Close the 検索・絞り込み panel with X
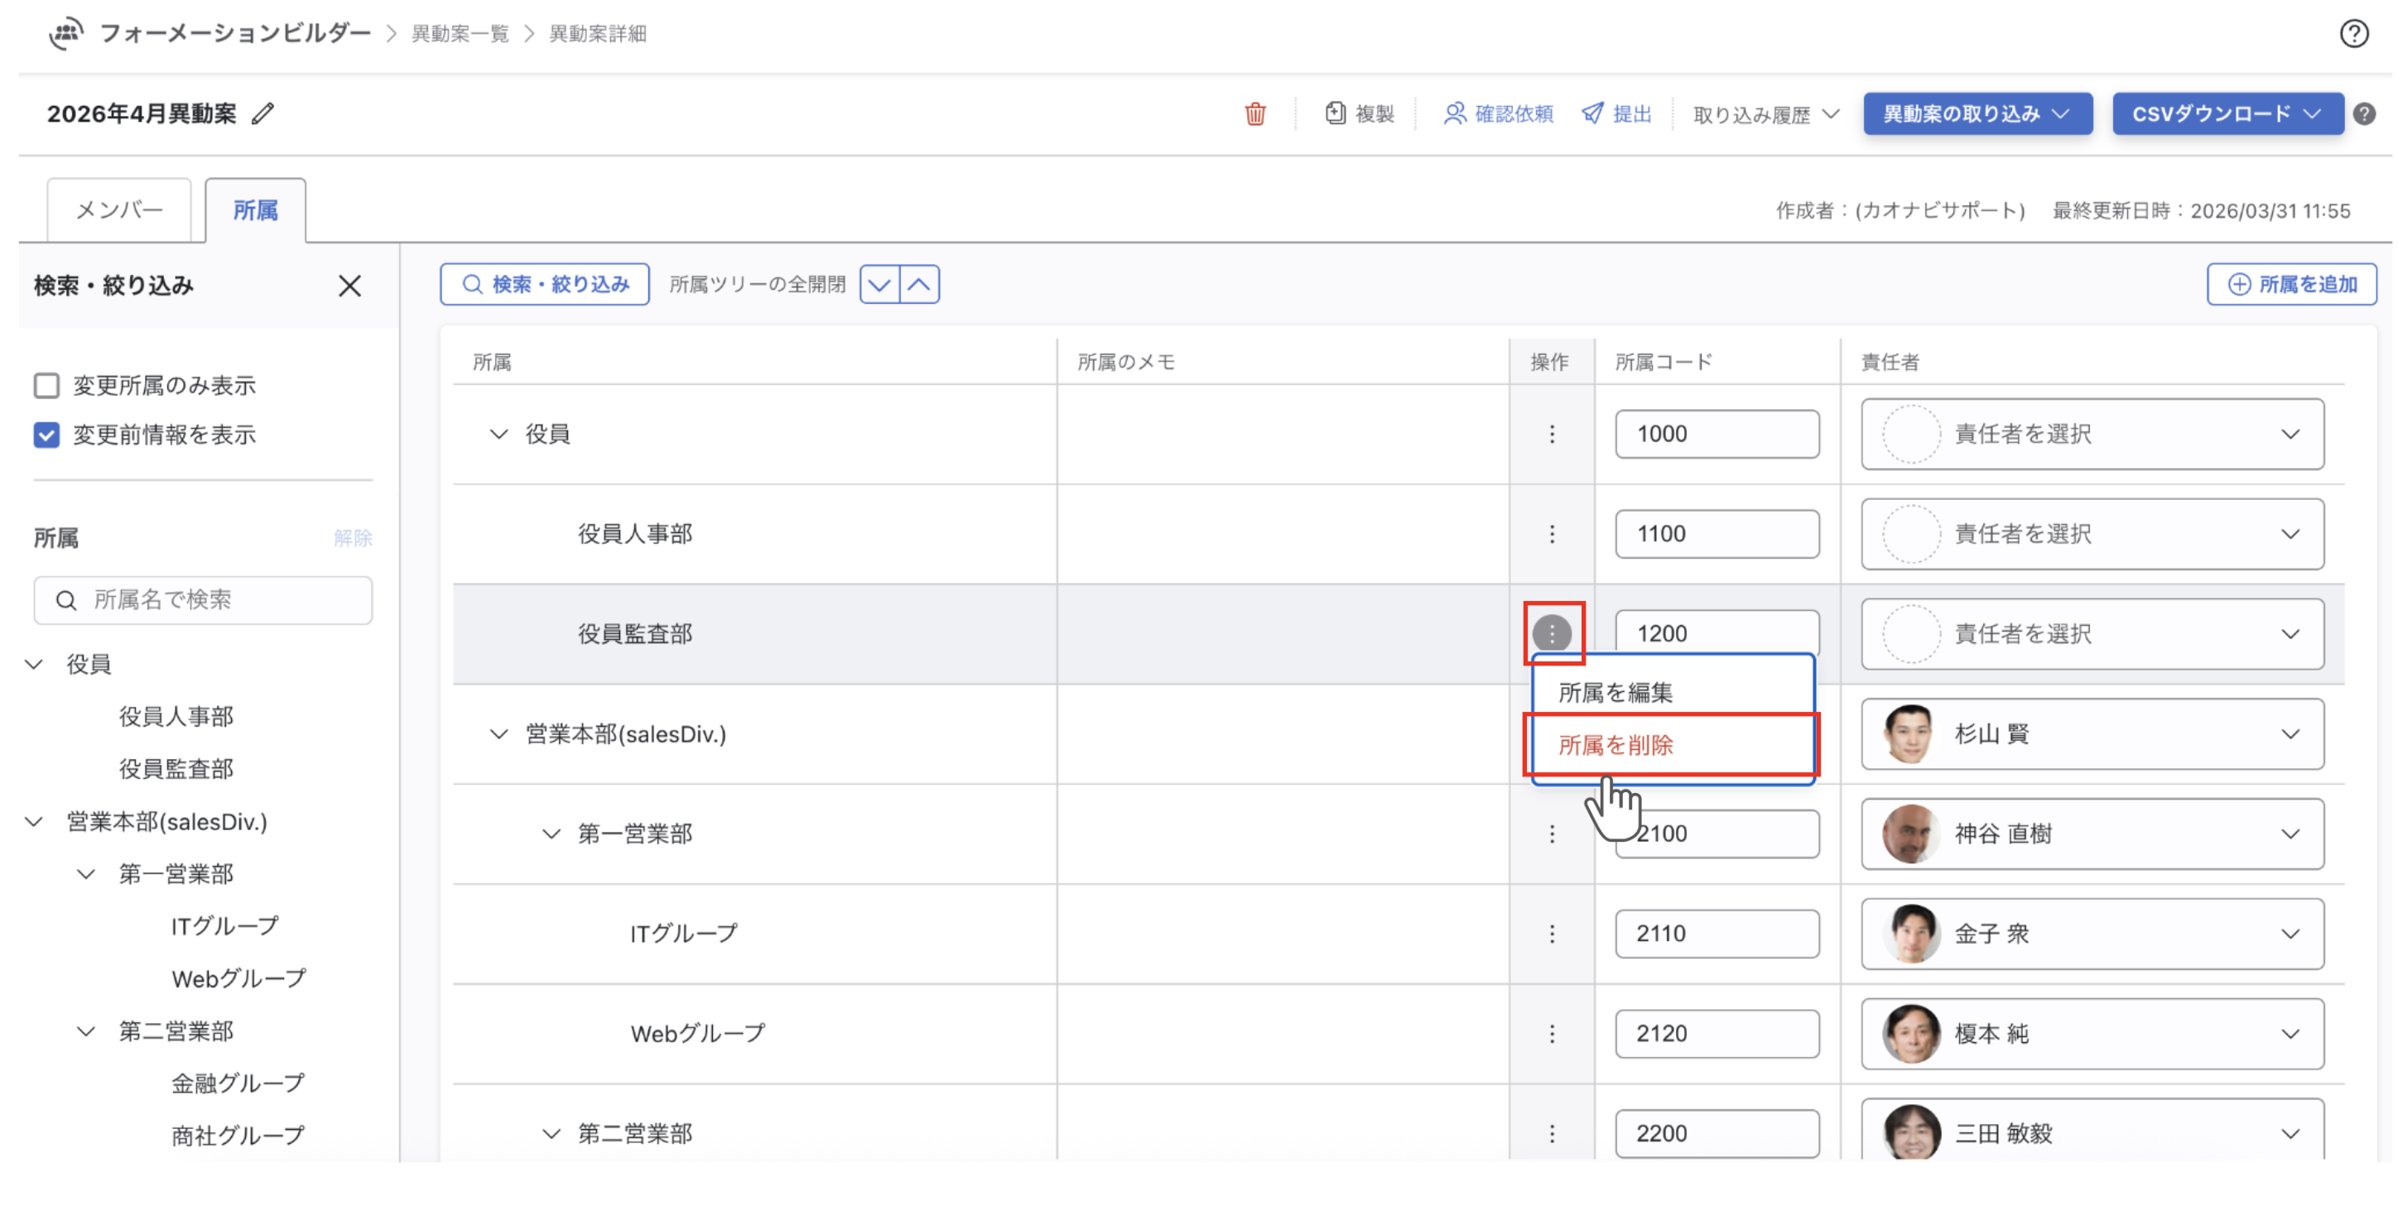2398x1230 pixels. pyautogui.click(x=349, y=286)
